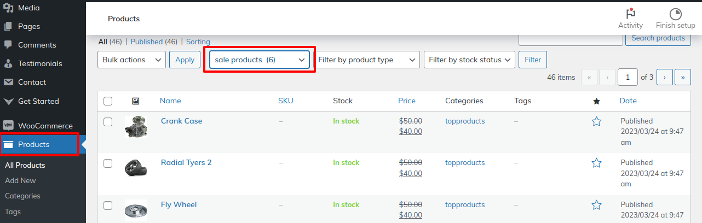
Task: Click the Search products button
Action: click(x=658, y=38)
